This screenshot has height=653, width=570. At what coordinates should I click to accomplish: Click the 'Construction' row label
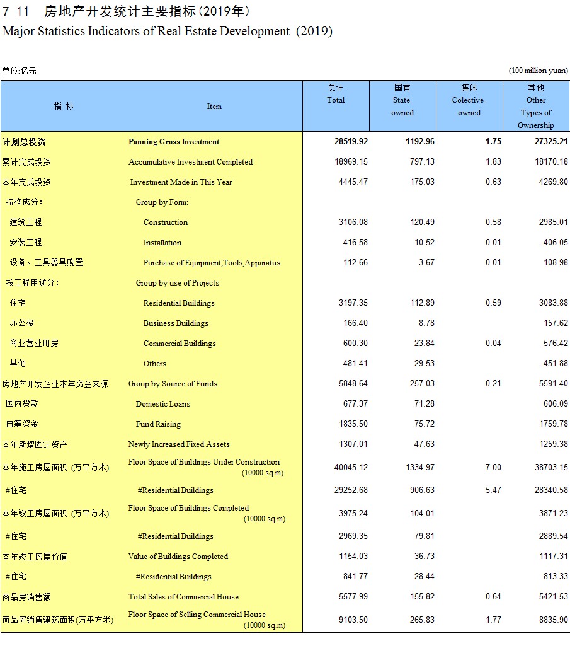[x=166, y=222]
